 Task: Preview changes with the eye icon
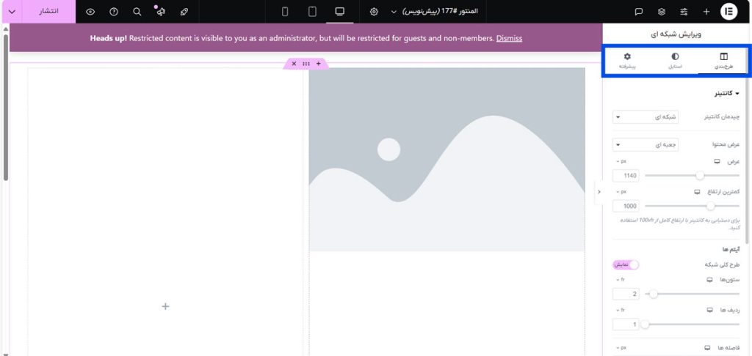click(90, 12)
